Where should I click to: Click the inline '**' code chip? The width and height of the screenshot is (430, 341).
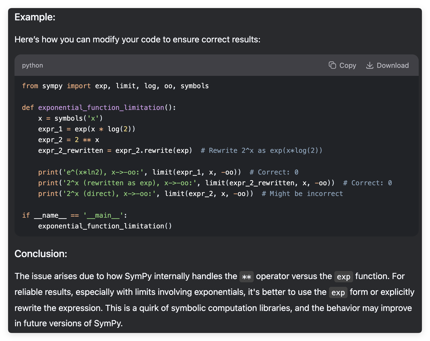246,277
